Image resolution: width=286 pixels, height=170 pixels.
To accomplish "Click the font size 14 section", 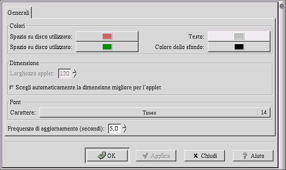I will click(x=264, y=113).
